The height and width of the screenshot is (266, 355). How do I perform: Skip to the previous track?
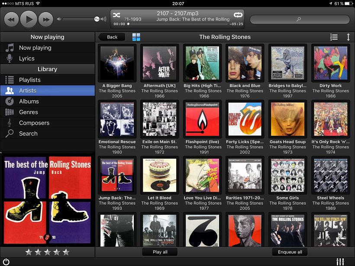(x=11, y=19)
